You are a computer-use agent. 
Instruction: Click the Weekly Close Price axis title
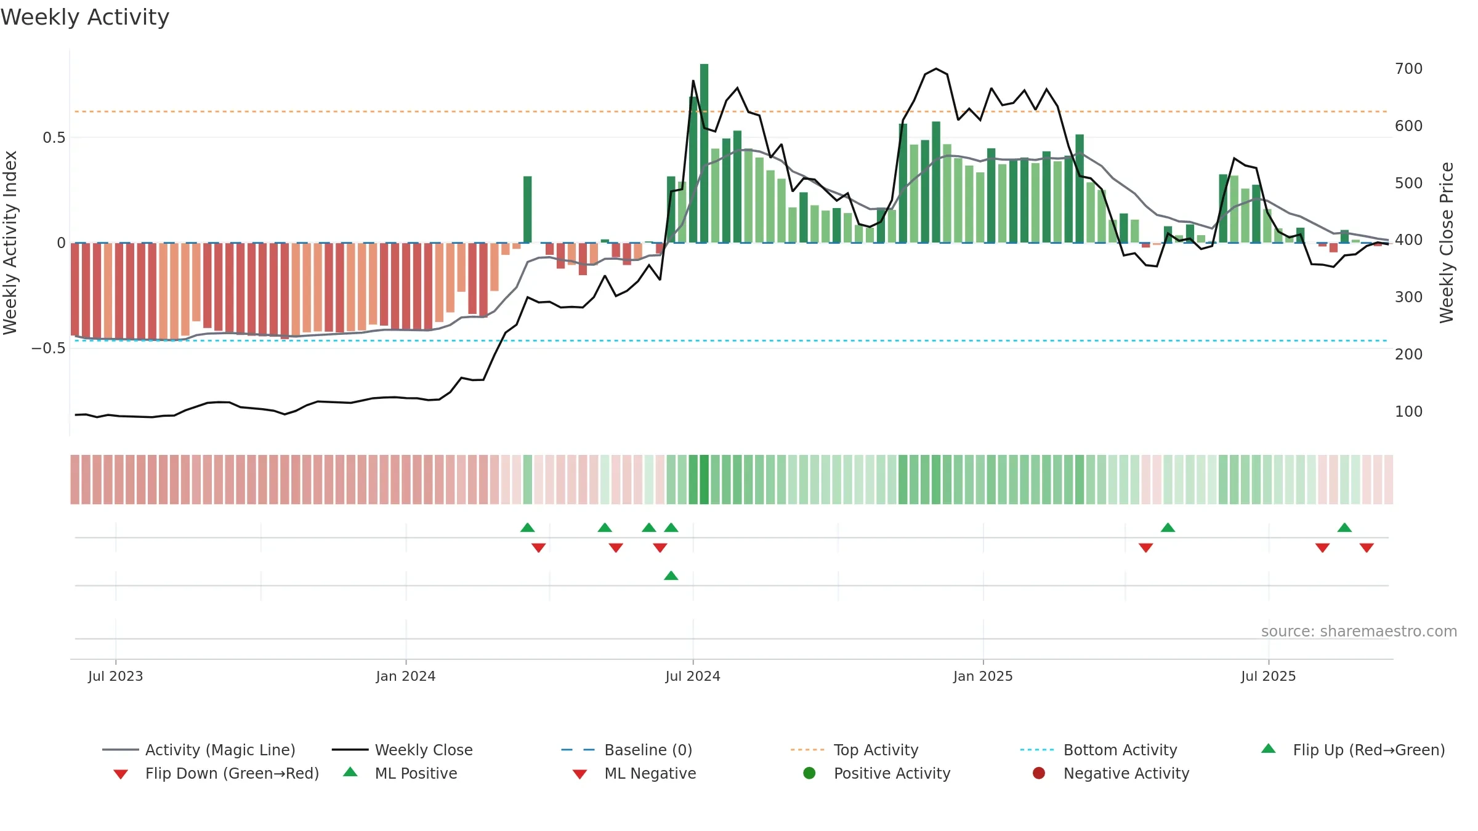coord(1447,243)
